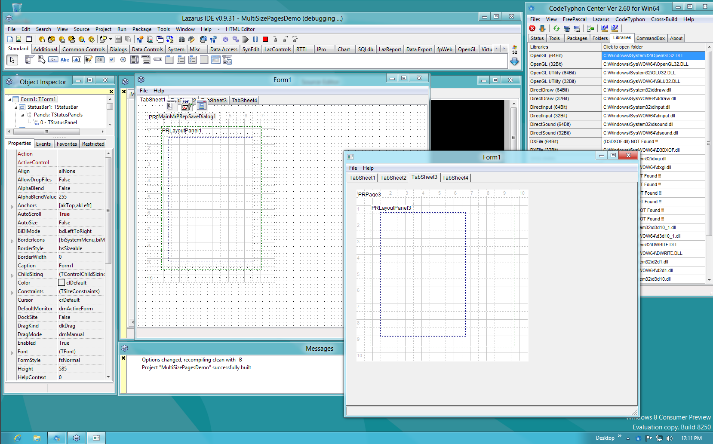Image resolution: width=713 pixels, height=444 pixels.
Task: Select the TGroupBox component in the palette
Action: pyautogui.click(x=169, y=60)
